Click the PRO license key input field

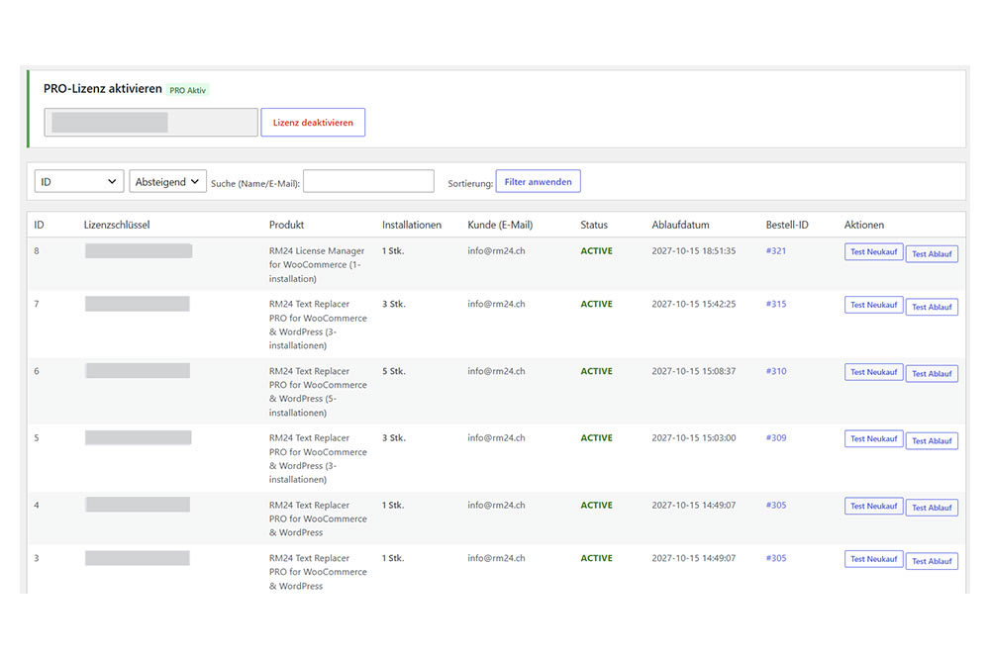point(150,123)
